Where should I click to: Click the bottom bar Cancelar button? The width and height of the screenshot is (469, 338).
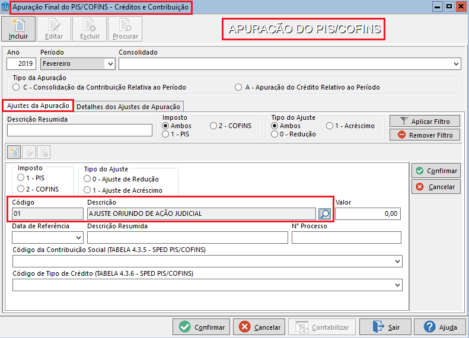point(259,327)
